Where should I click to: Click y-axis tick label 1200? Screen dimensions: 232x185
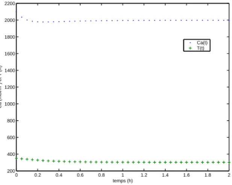tap(10, 87)
